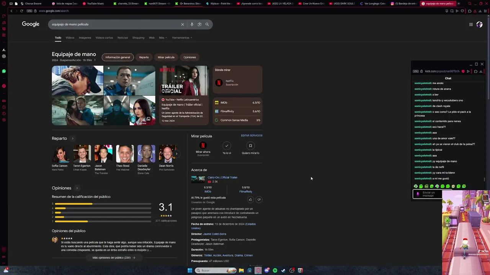
Task: Switch to the Noticias results tab
Action: click(122, 38)
